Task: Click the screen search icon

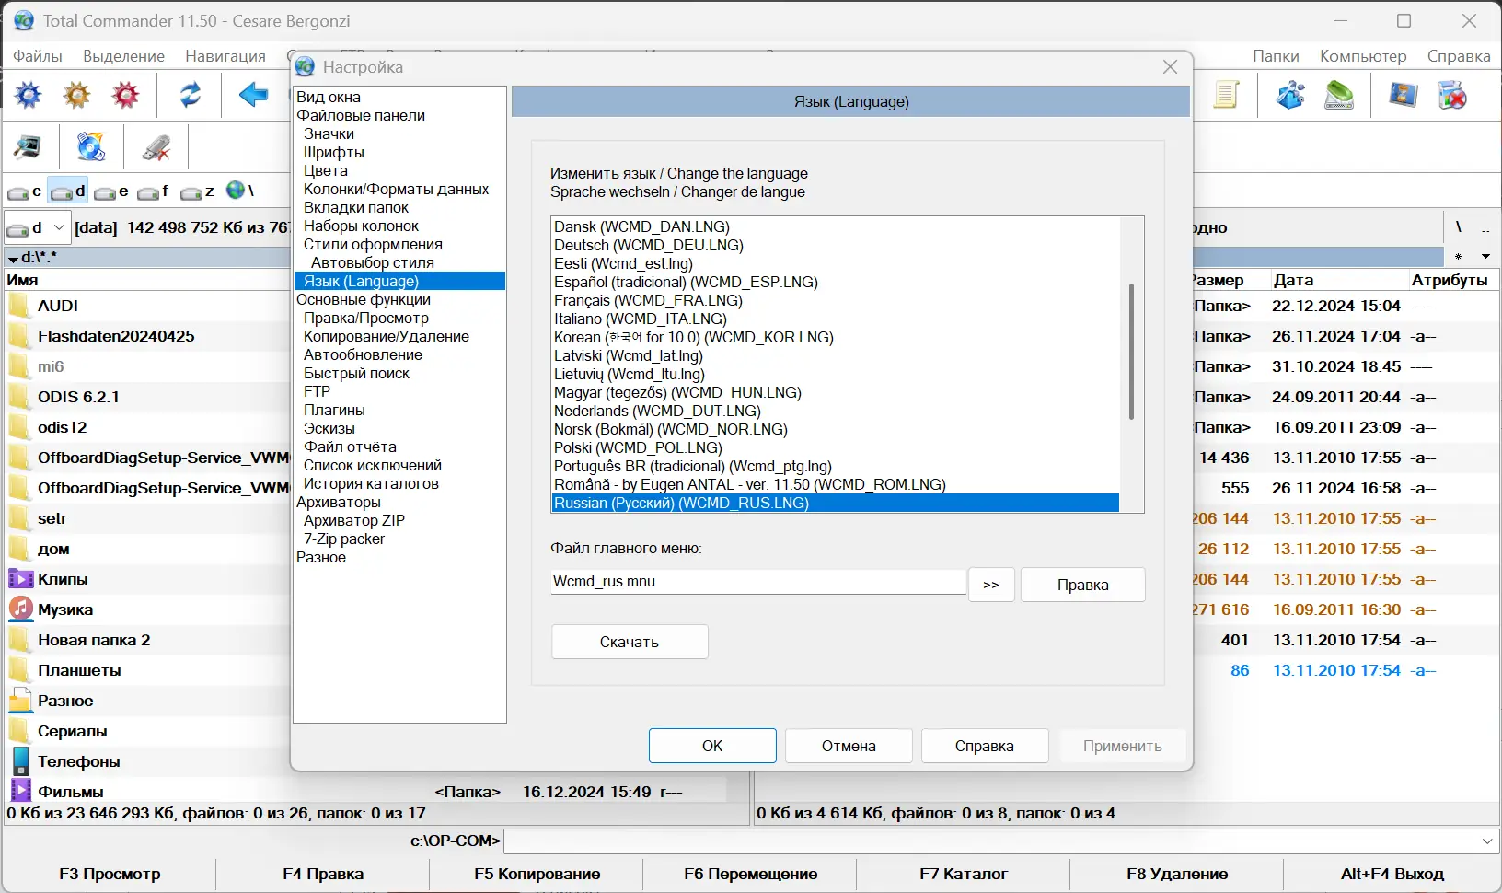Action: point(29,147)
